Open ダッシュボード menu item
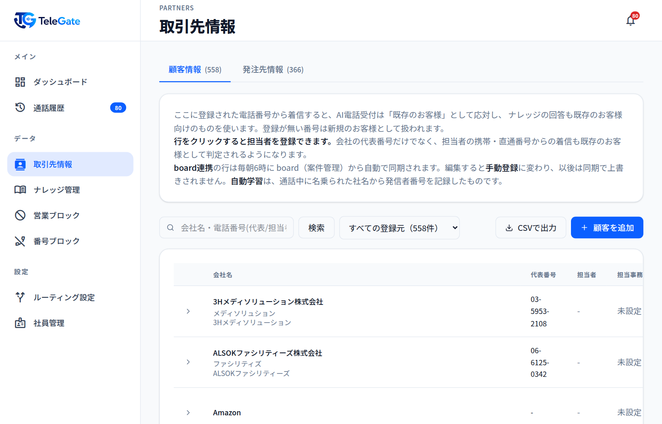 [70, 82]
